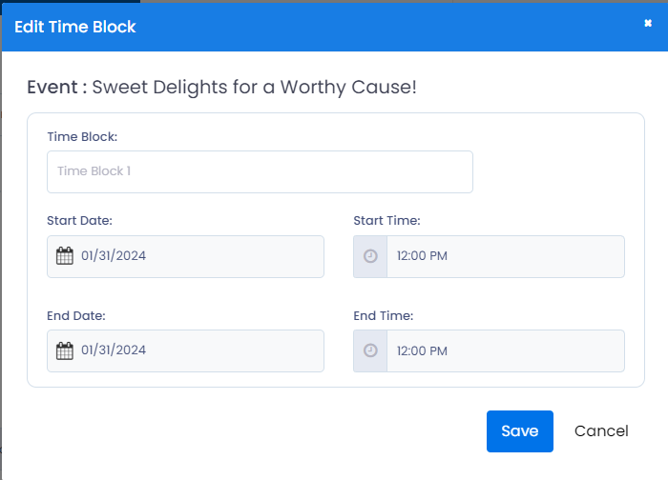The height and width of the screenshot is (480, 668).
Task: Click the "End Time:" label
Action: pos(384,316)
